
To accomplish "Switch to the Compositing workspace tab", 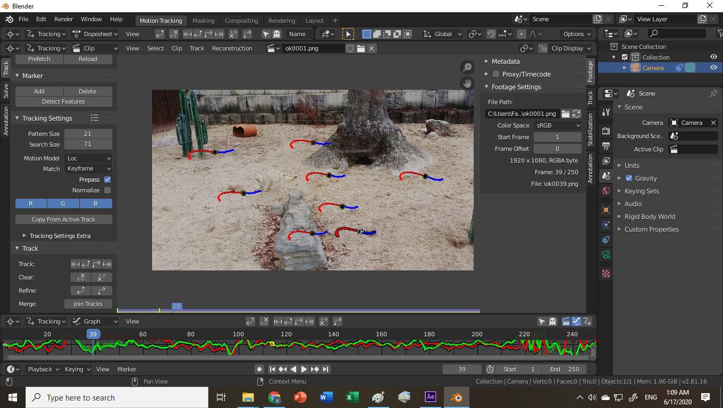I will [241, 21].
